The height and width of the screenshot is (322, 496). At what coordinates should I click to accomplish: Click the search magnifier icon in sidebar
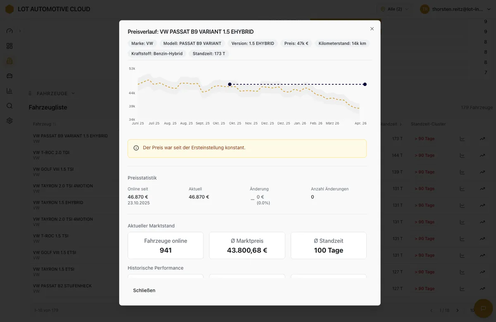tap(10, 106)
